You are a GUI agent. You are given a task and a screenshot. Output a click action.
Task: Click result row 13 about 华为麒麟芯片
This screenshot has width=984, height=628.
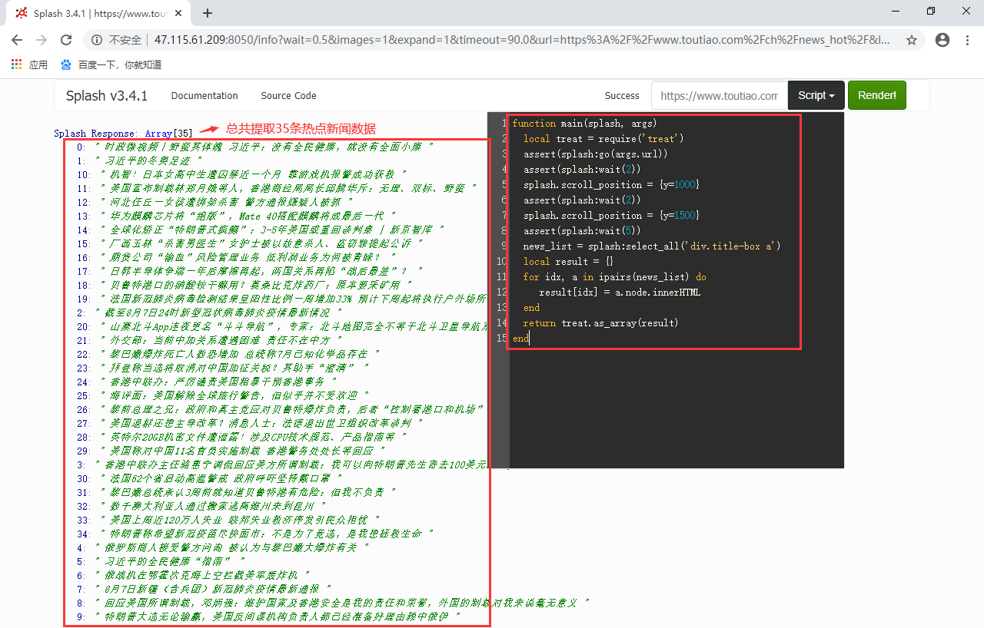coord(247,216)
